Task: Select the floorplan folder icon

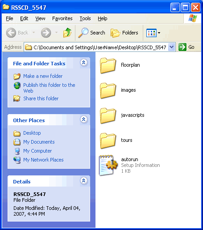Action: pos(108,66)
